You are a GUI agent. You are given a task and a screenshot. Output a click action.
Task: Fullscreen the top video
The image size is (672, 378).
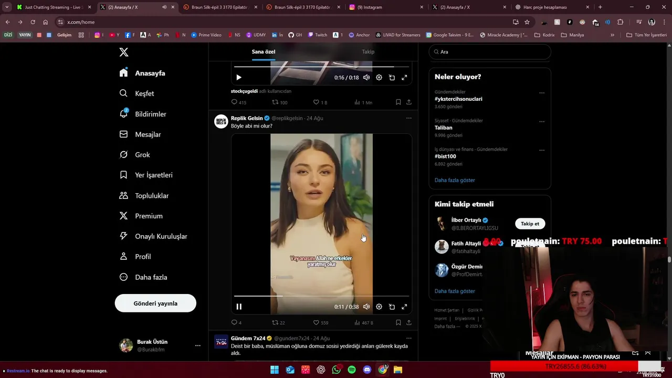click(404, 77)
